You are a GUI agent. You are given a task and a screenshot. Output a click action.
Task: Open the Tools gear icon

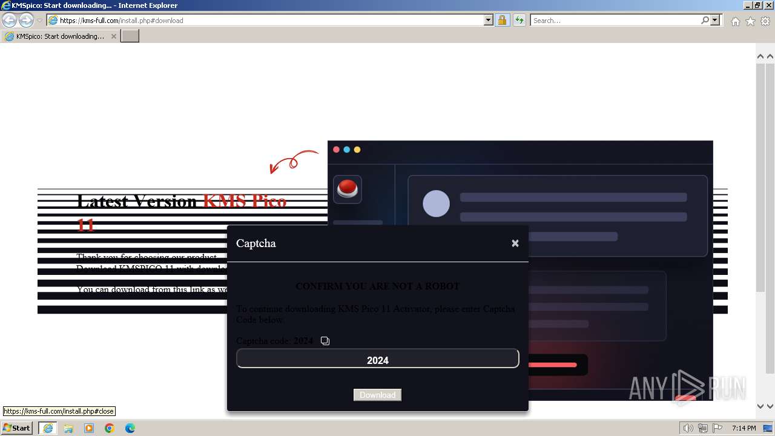pos(765,21)
